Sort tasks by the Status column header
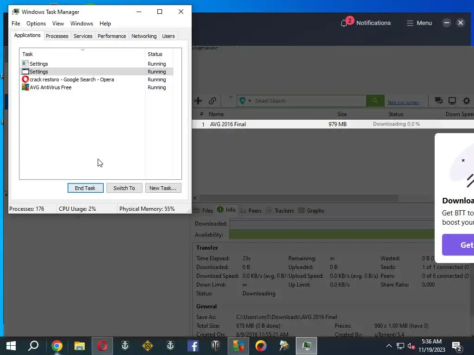Screen dimensions: 474x355 click(x=159, y=54)
